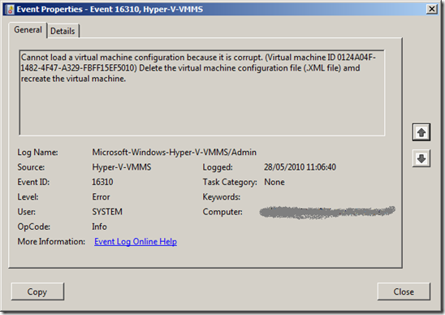The width and height of the screenshot is (445, 315).
Task: Click inside the event description text box
Action: pyautogui.click(x=201, y=93)
